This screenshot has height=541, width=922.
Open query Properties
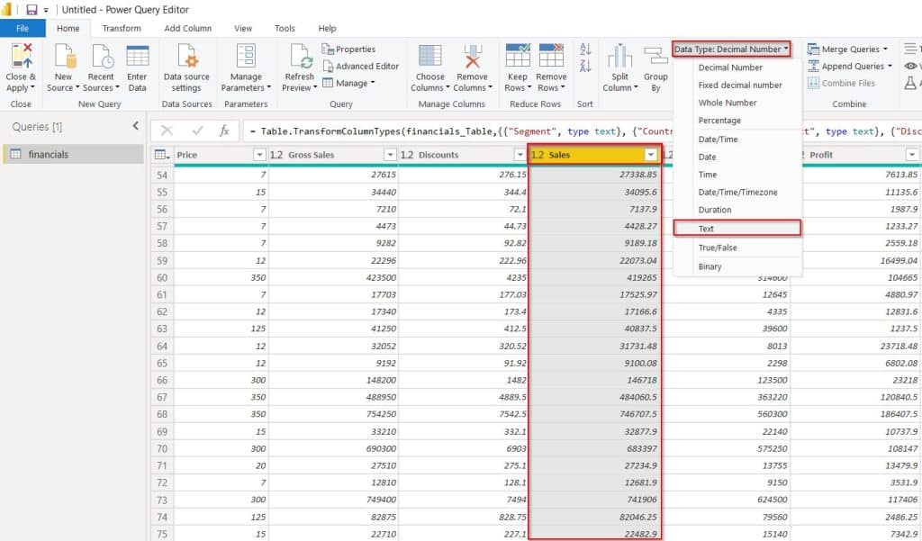click(348, 50)
